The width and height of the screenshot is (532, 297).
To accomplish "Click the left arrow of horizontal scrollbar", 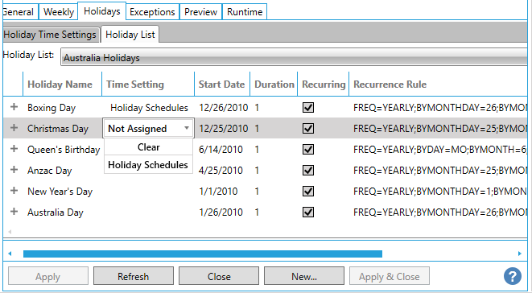I will (10, 254).
